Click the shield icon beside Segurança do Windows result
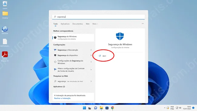197x111 pixels. click(55, 38)
